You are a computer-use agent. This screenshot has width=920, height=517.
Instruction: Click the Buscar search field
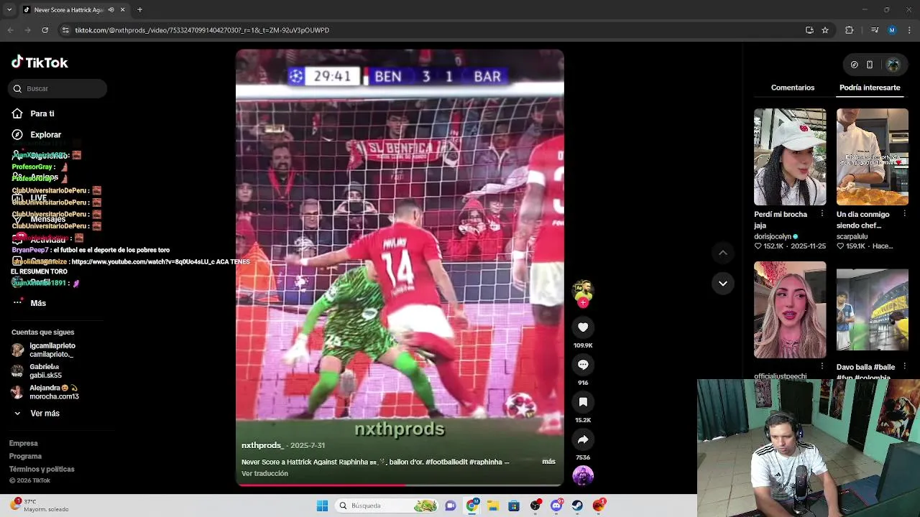[x=58, y=88]
